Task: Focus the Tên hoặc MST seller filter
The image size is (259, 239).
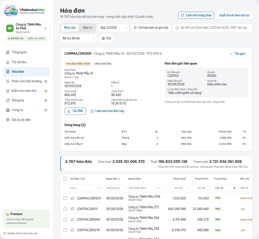Action: 140,188
